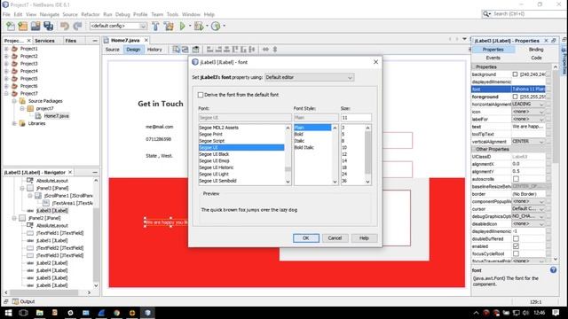Uncheck the enabled property checkbox
Screen dimensions: 568x319
pyautogui.click(x=516, y=246)
